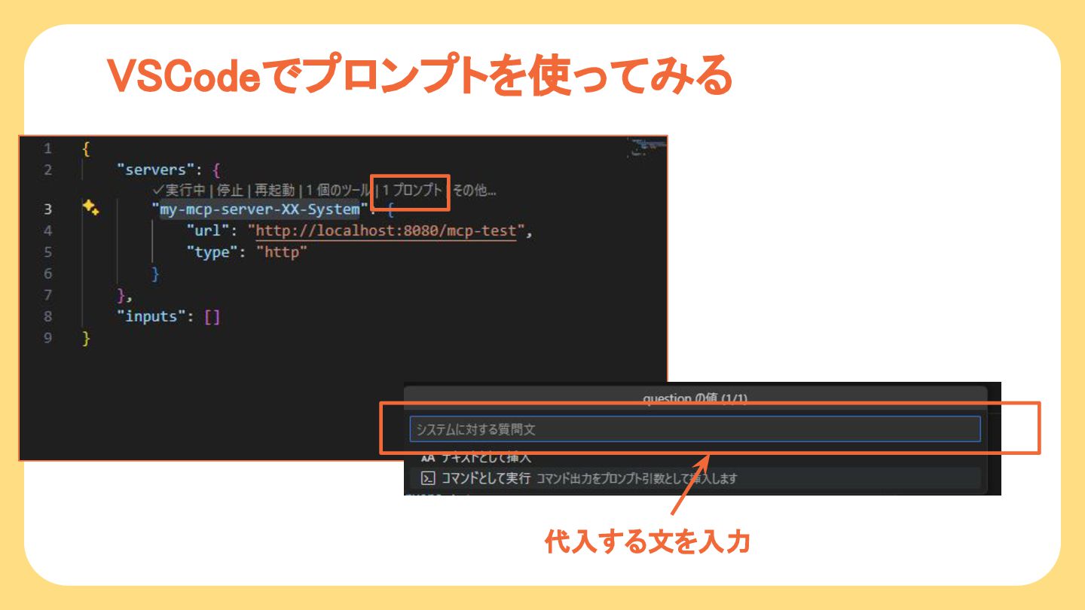The width and height of the screenshot is (1085, 610).
Task: Click the sparkle icon beside line 3
Action: (x=91, y=209)
